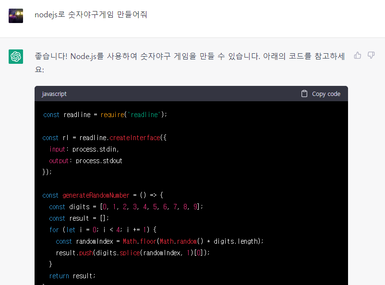Click the user profile avatar

coord(16,16)
